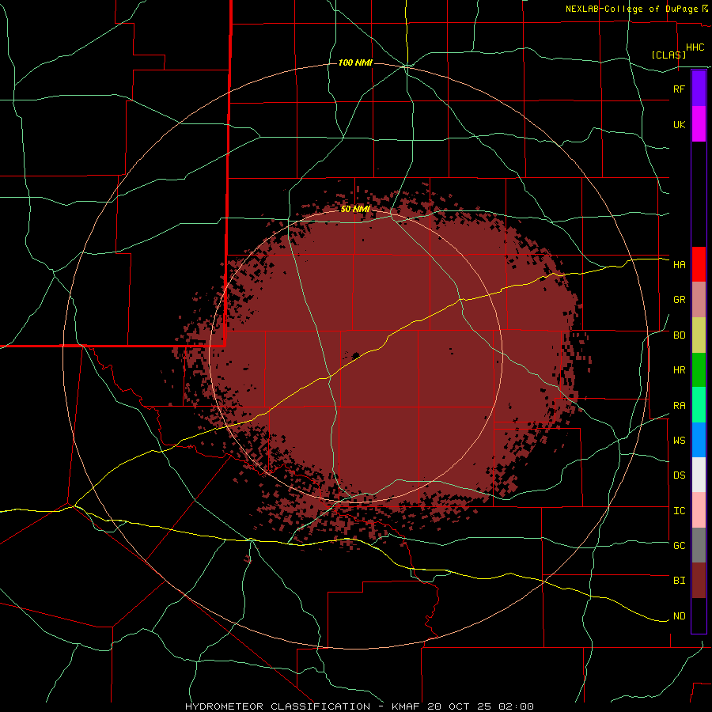Click the GR legend label
This screenshot has height=712, width=712.
click(679, 300)
